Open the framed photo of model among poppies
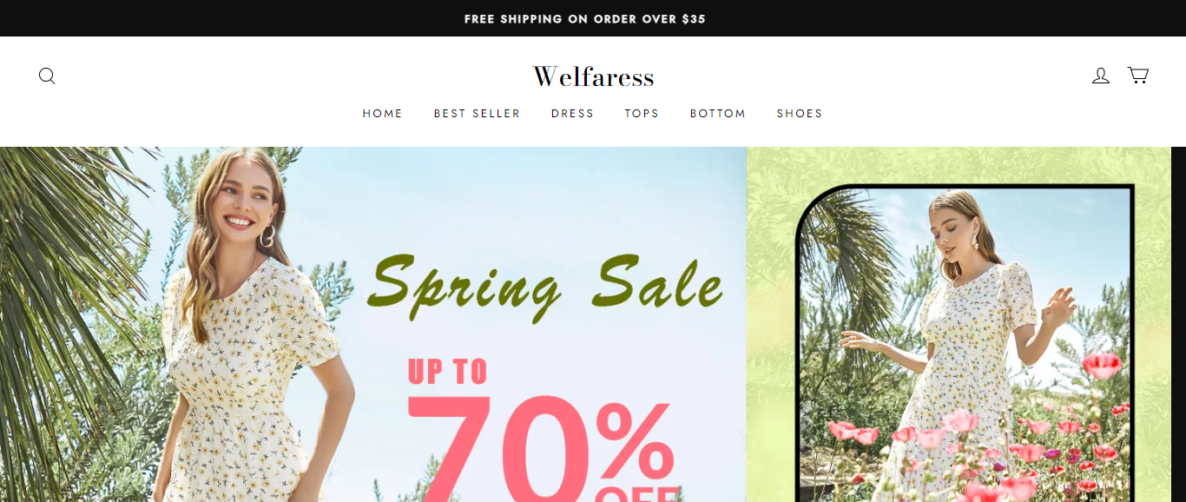Screen dimensions: 1186x502 965,344
